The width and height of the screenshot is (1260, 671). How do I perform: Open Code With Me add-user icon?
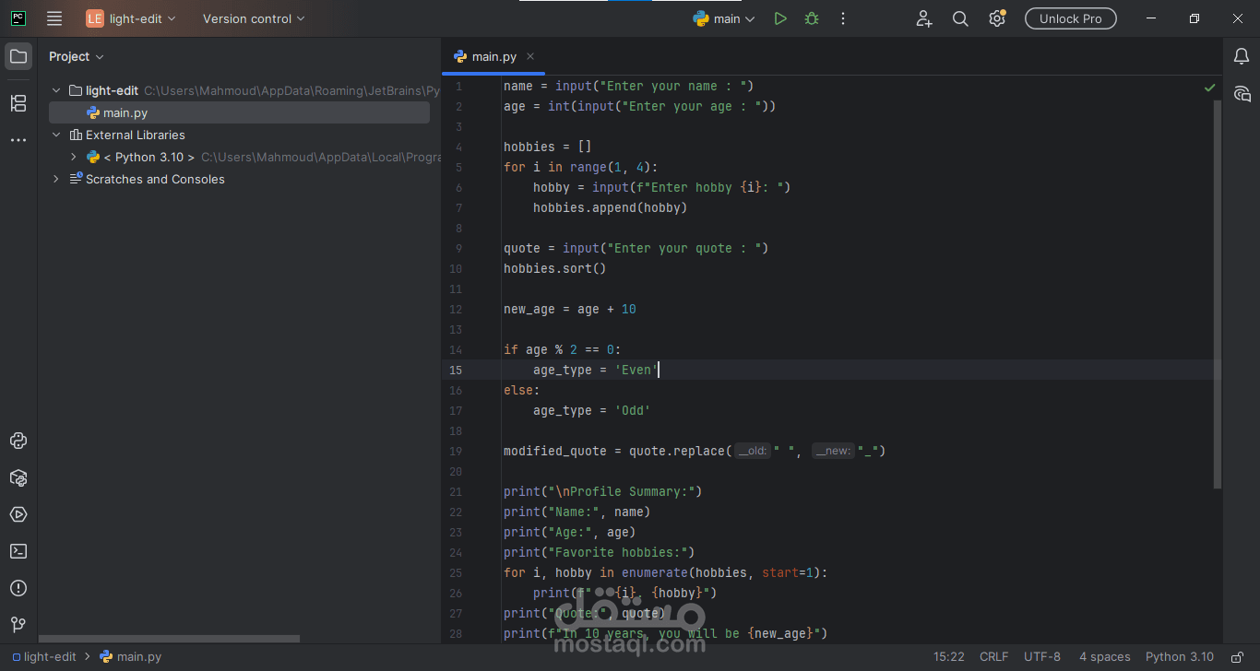(x=924, y=18)
